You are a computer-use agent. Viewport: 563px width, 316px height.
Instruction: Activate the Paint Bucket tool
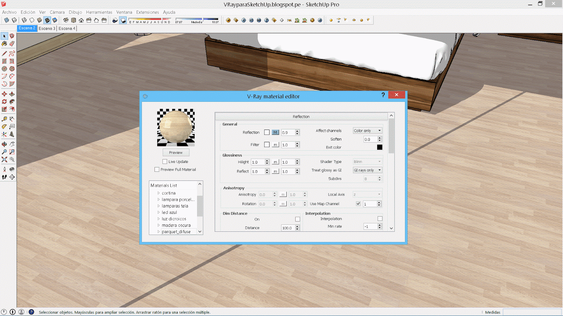coord(4,44)
